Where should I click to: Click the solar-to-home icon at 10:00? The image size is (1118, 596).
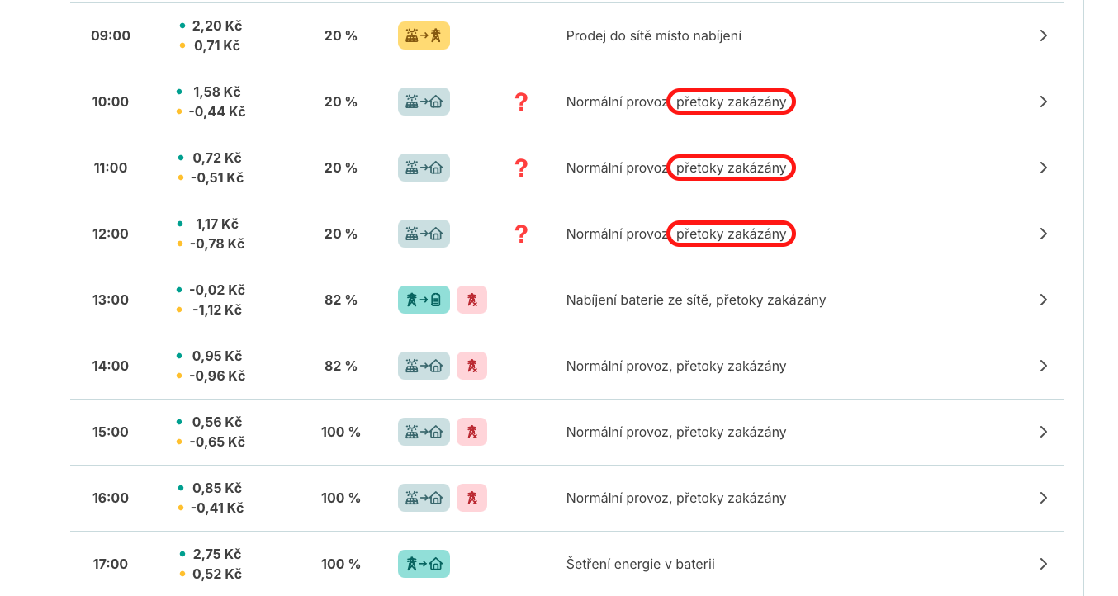point(424,102)
